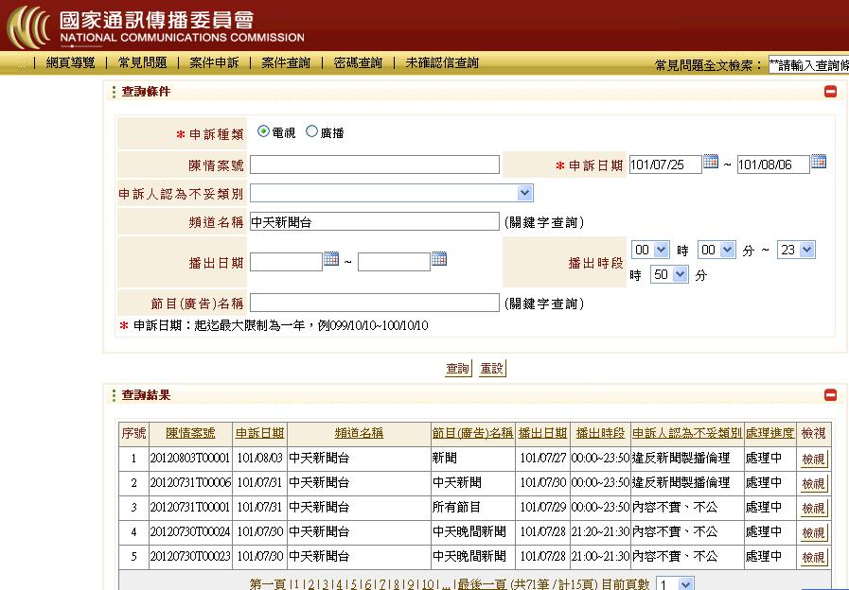The width and height of the screenshot is (849, 590).
Task: Sort by 申訴人認為不妥類別 column header
Action: pyautogui.click(x=687, y=433)
